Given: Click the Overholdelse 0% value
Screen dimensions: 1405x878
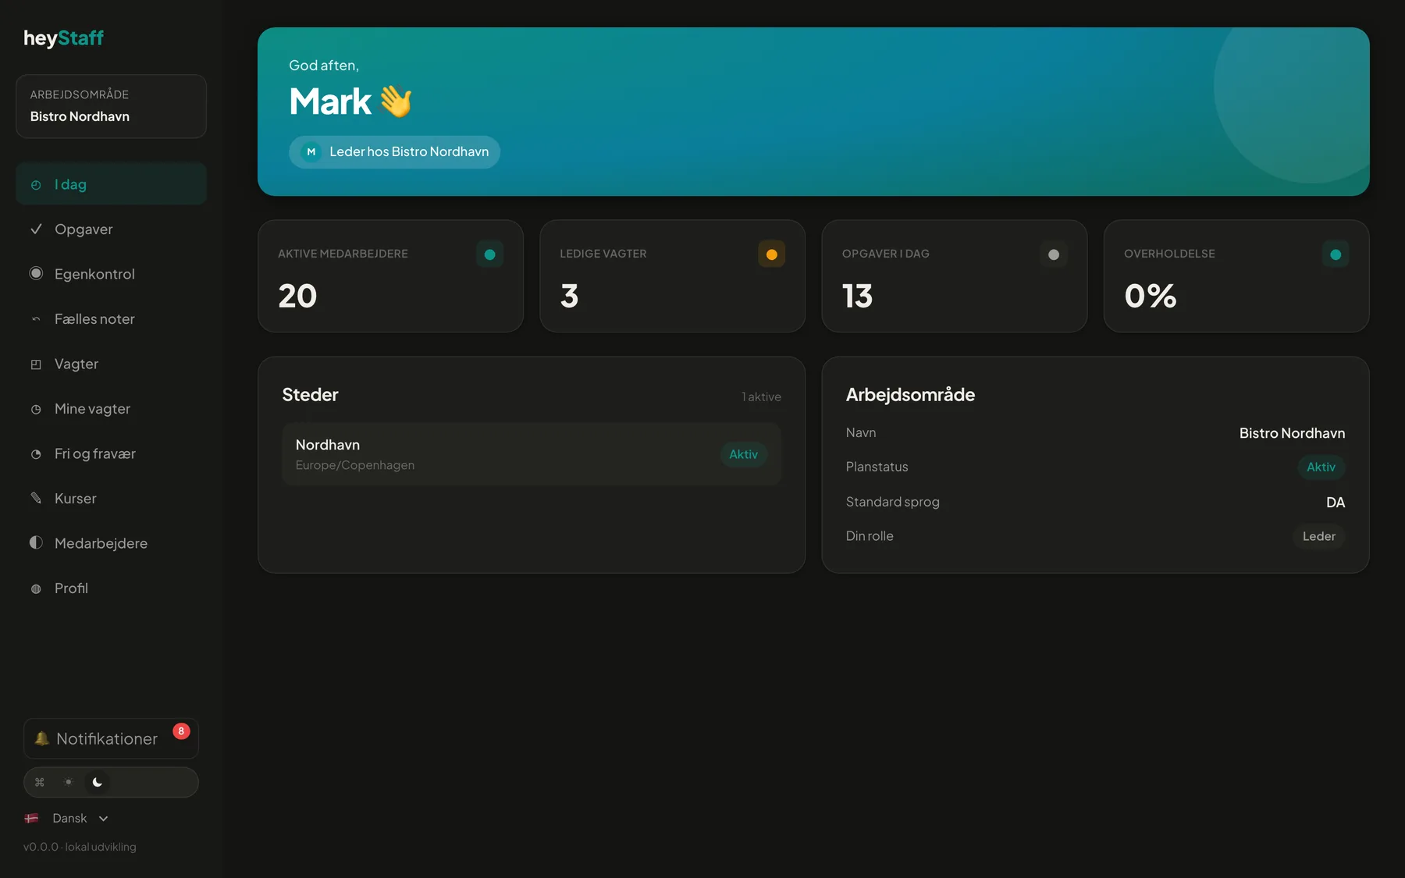Looking at the screenshot, I should point(1150,296).
